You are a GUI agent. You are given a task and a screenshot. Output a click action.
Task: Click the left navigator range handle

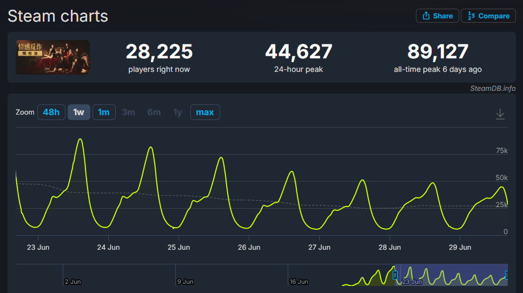point(395,275)
